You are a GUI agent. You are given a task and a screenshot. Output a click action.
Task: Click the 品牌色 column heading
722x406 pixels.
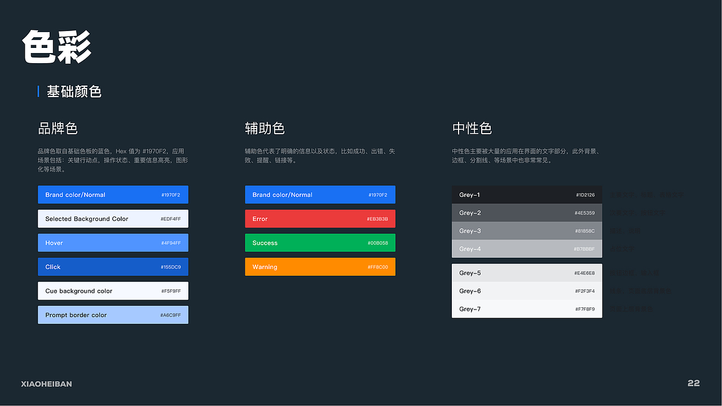(x=58, y=129)
